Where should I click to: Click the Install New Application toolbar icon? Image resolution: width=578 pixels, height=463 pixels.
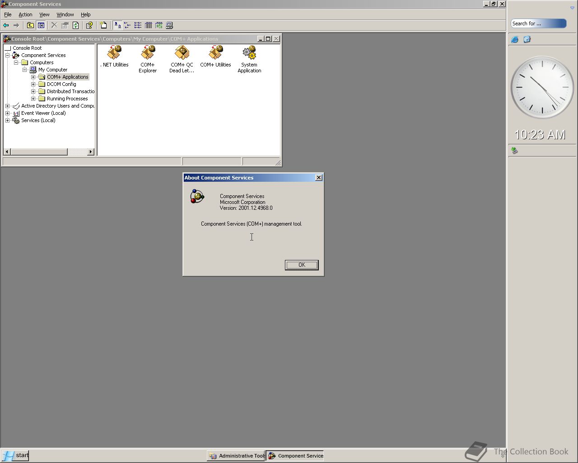pos(103,25)
